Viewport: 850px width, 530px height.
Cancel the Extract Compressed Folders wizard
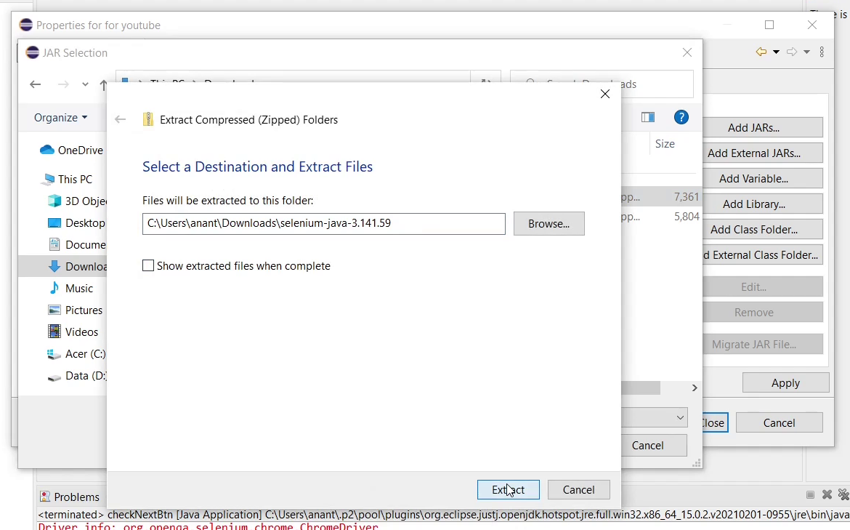578,489
